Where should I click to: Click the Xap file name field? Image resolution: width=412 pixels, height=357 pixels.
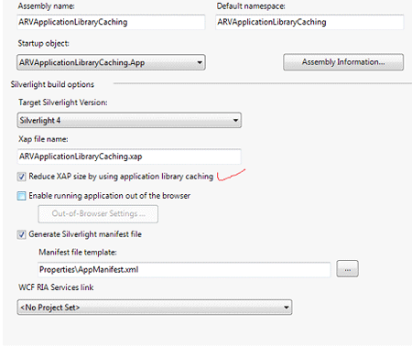tap(129, 157)
